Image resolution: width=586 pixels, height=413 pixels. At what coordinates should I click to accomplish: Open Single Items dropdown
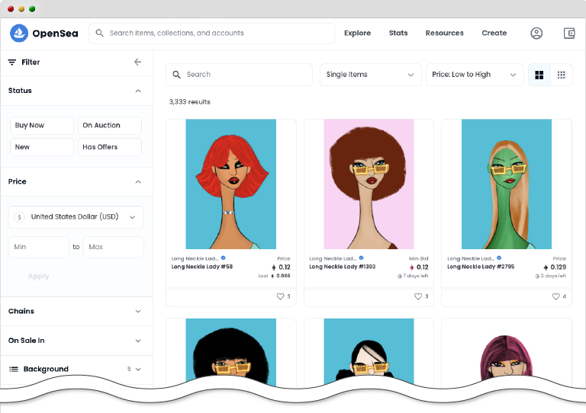pos(370,75)
